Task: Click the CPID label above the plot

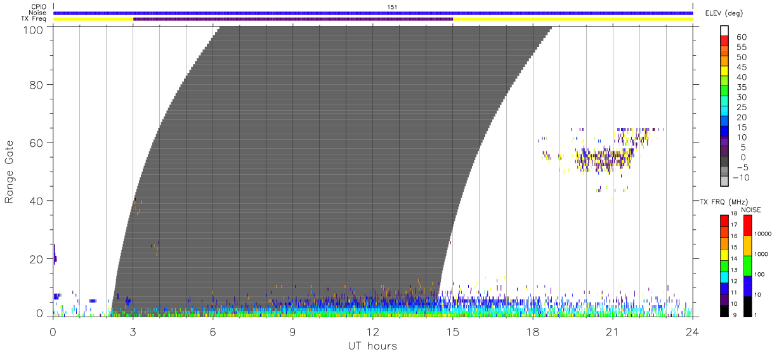Action: (x=37, y=7)
